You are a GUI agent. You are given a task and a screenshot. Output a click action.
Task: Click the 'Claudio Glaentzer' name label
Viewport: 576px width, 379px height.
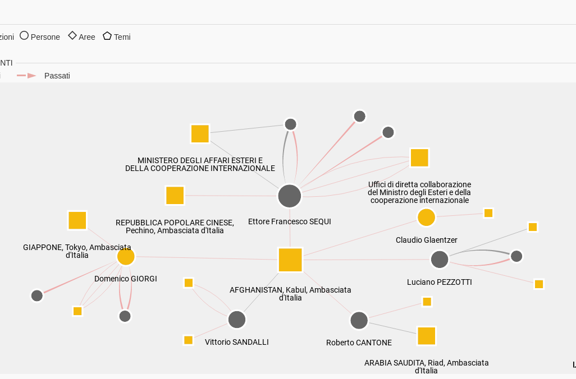(x=427, y=240)
